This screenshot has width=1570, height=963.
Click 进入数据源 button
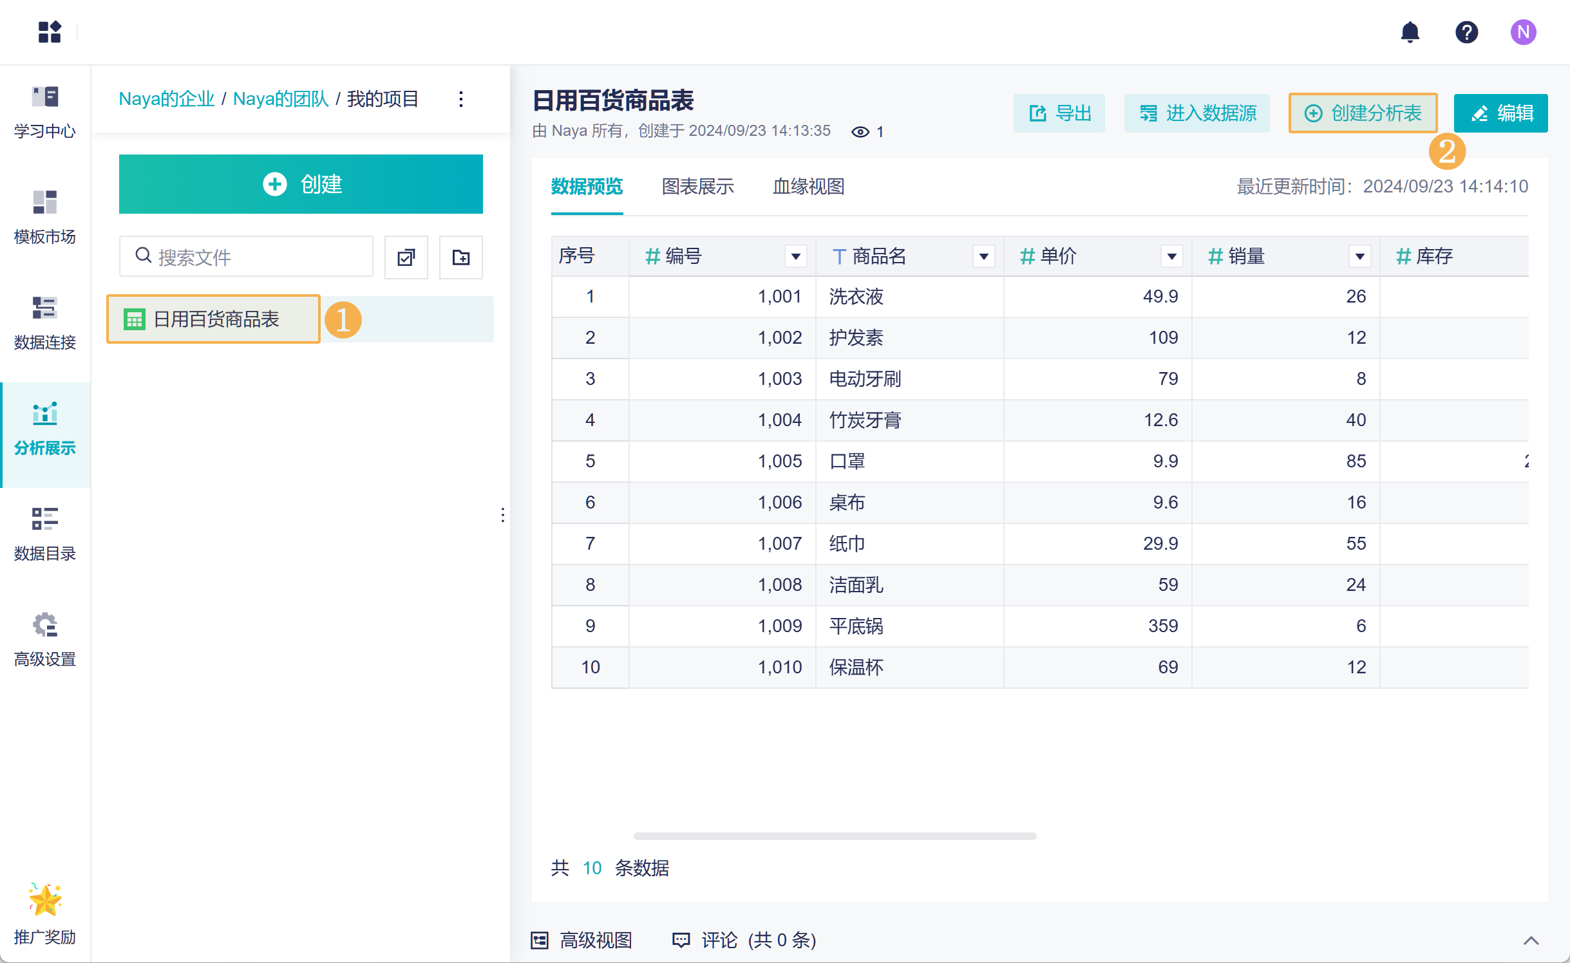[x=1197, y=113]
